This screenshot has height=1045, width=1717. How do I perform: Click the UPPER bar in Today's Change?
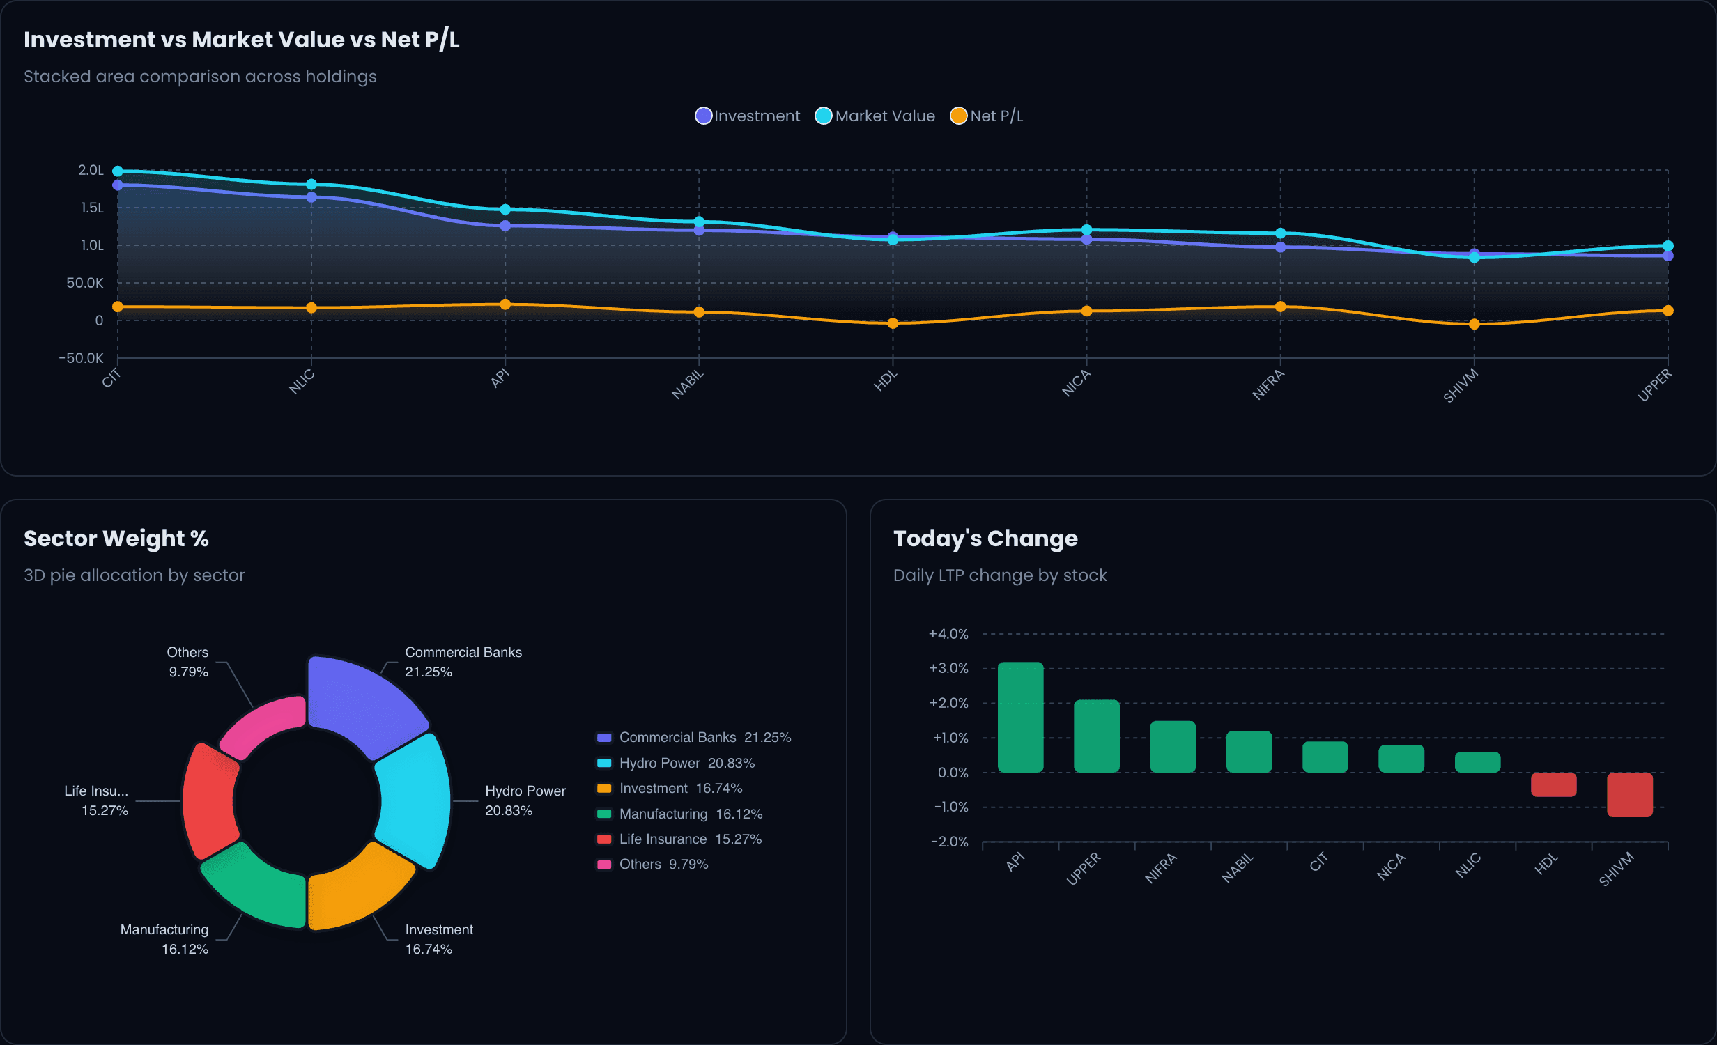pyautogui.click(x=1097, y=736)
